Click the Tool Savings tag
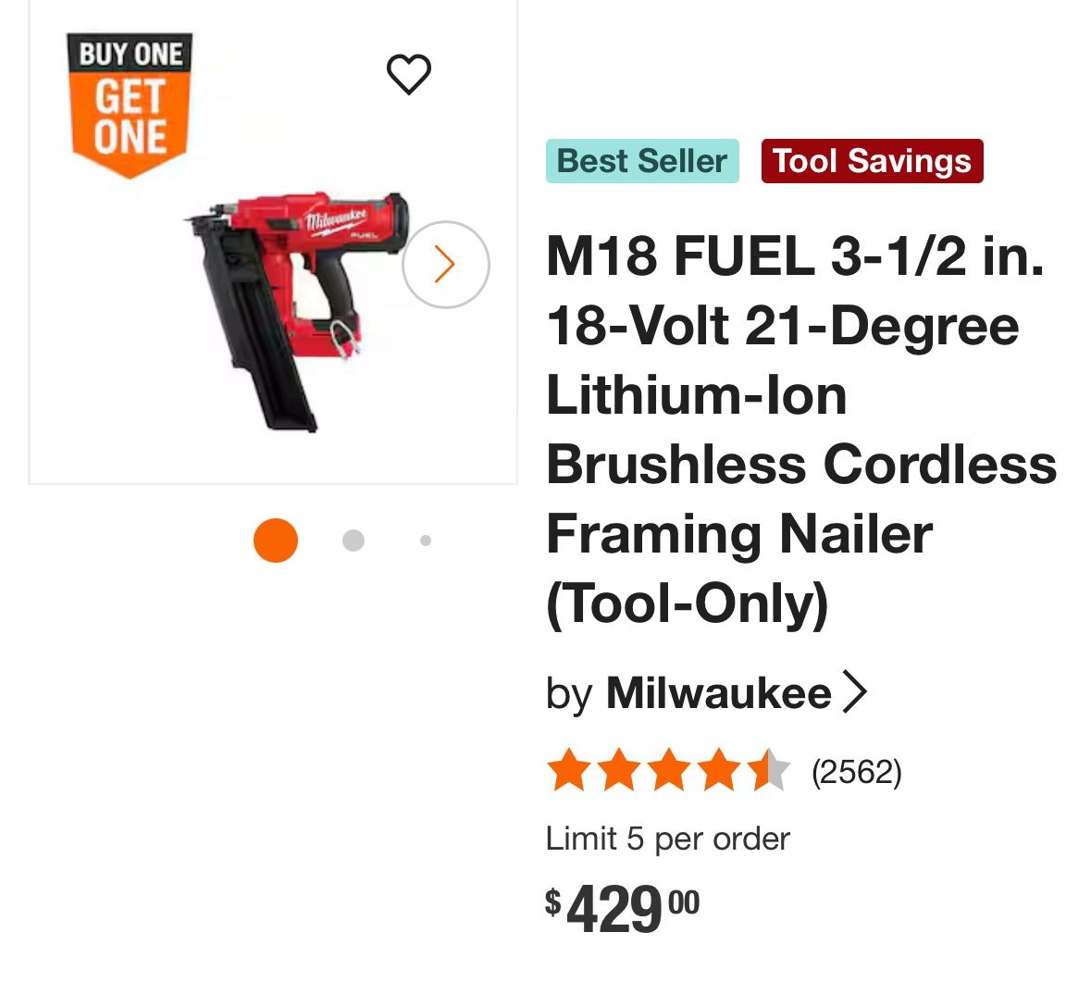 872,161
